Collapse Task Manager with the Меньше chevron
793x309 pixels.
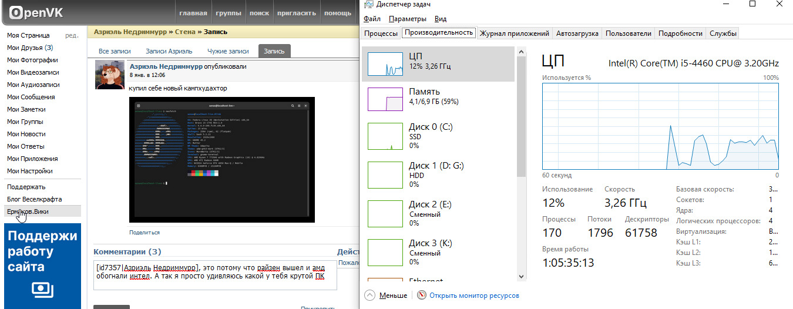(369, 295)
